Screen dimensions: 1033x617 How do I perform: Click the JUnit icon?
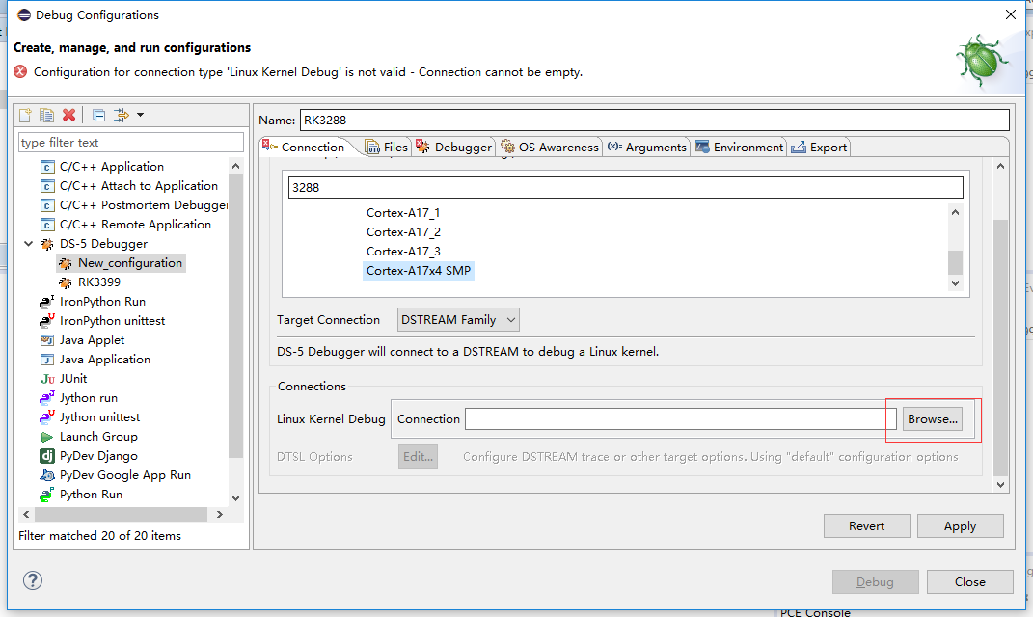[47, 379]
